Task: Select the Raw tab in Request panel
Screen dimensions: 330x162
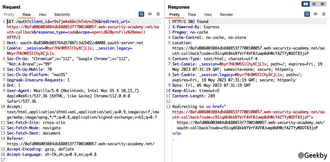Action: (x=27, y=15)
